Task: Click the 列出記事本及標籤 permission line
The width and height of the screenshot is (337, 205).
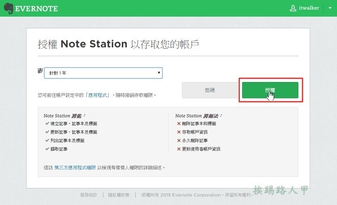Action: pos(67,141)
